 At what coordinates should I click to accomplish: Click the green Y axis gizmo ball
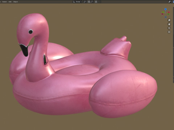163,12
